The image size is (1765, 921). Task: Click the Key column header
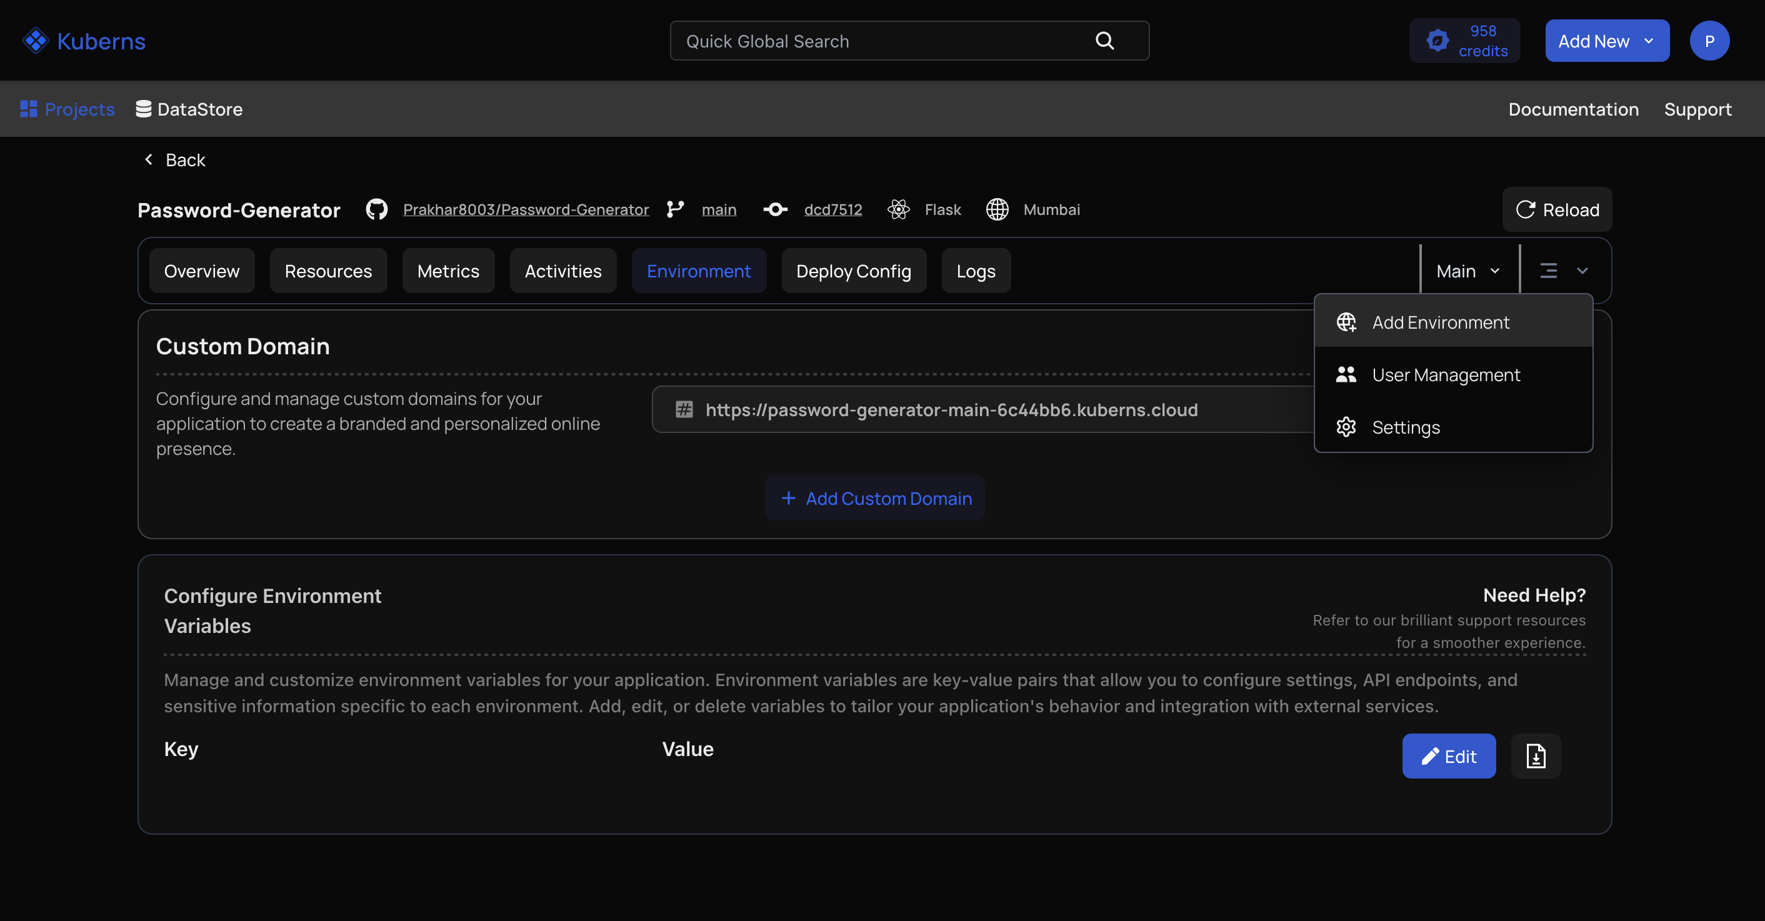pos(181,749)
